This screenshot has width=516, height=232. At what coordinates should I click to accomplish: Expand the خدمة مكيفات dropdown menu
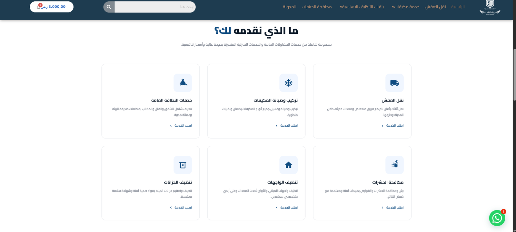406,7
